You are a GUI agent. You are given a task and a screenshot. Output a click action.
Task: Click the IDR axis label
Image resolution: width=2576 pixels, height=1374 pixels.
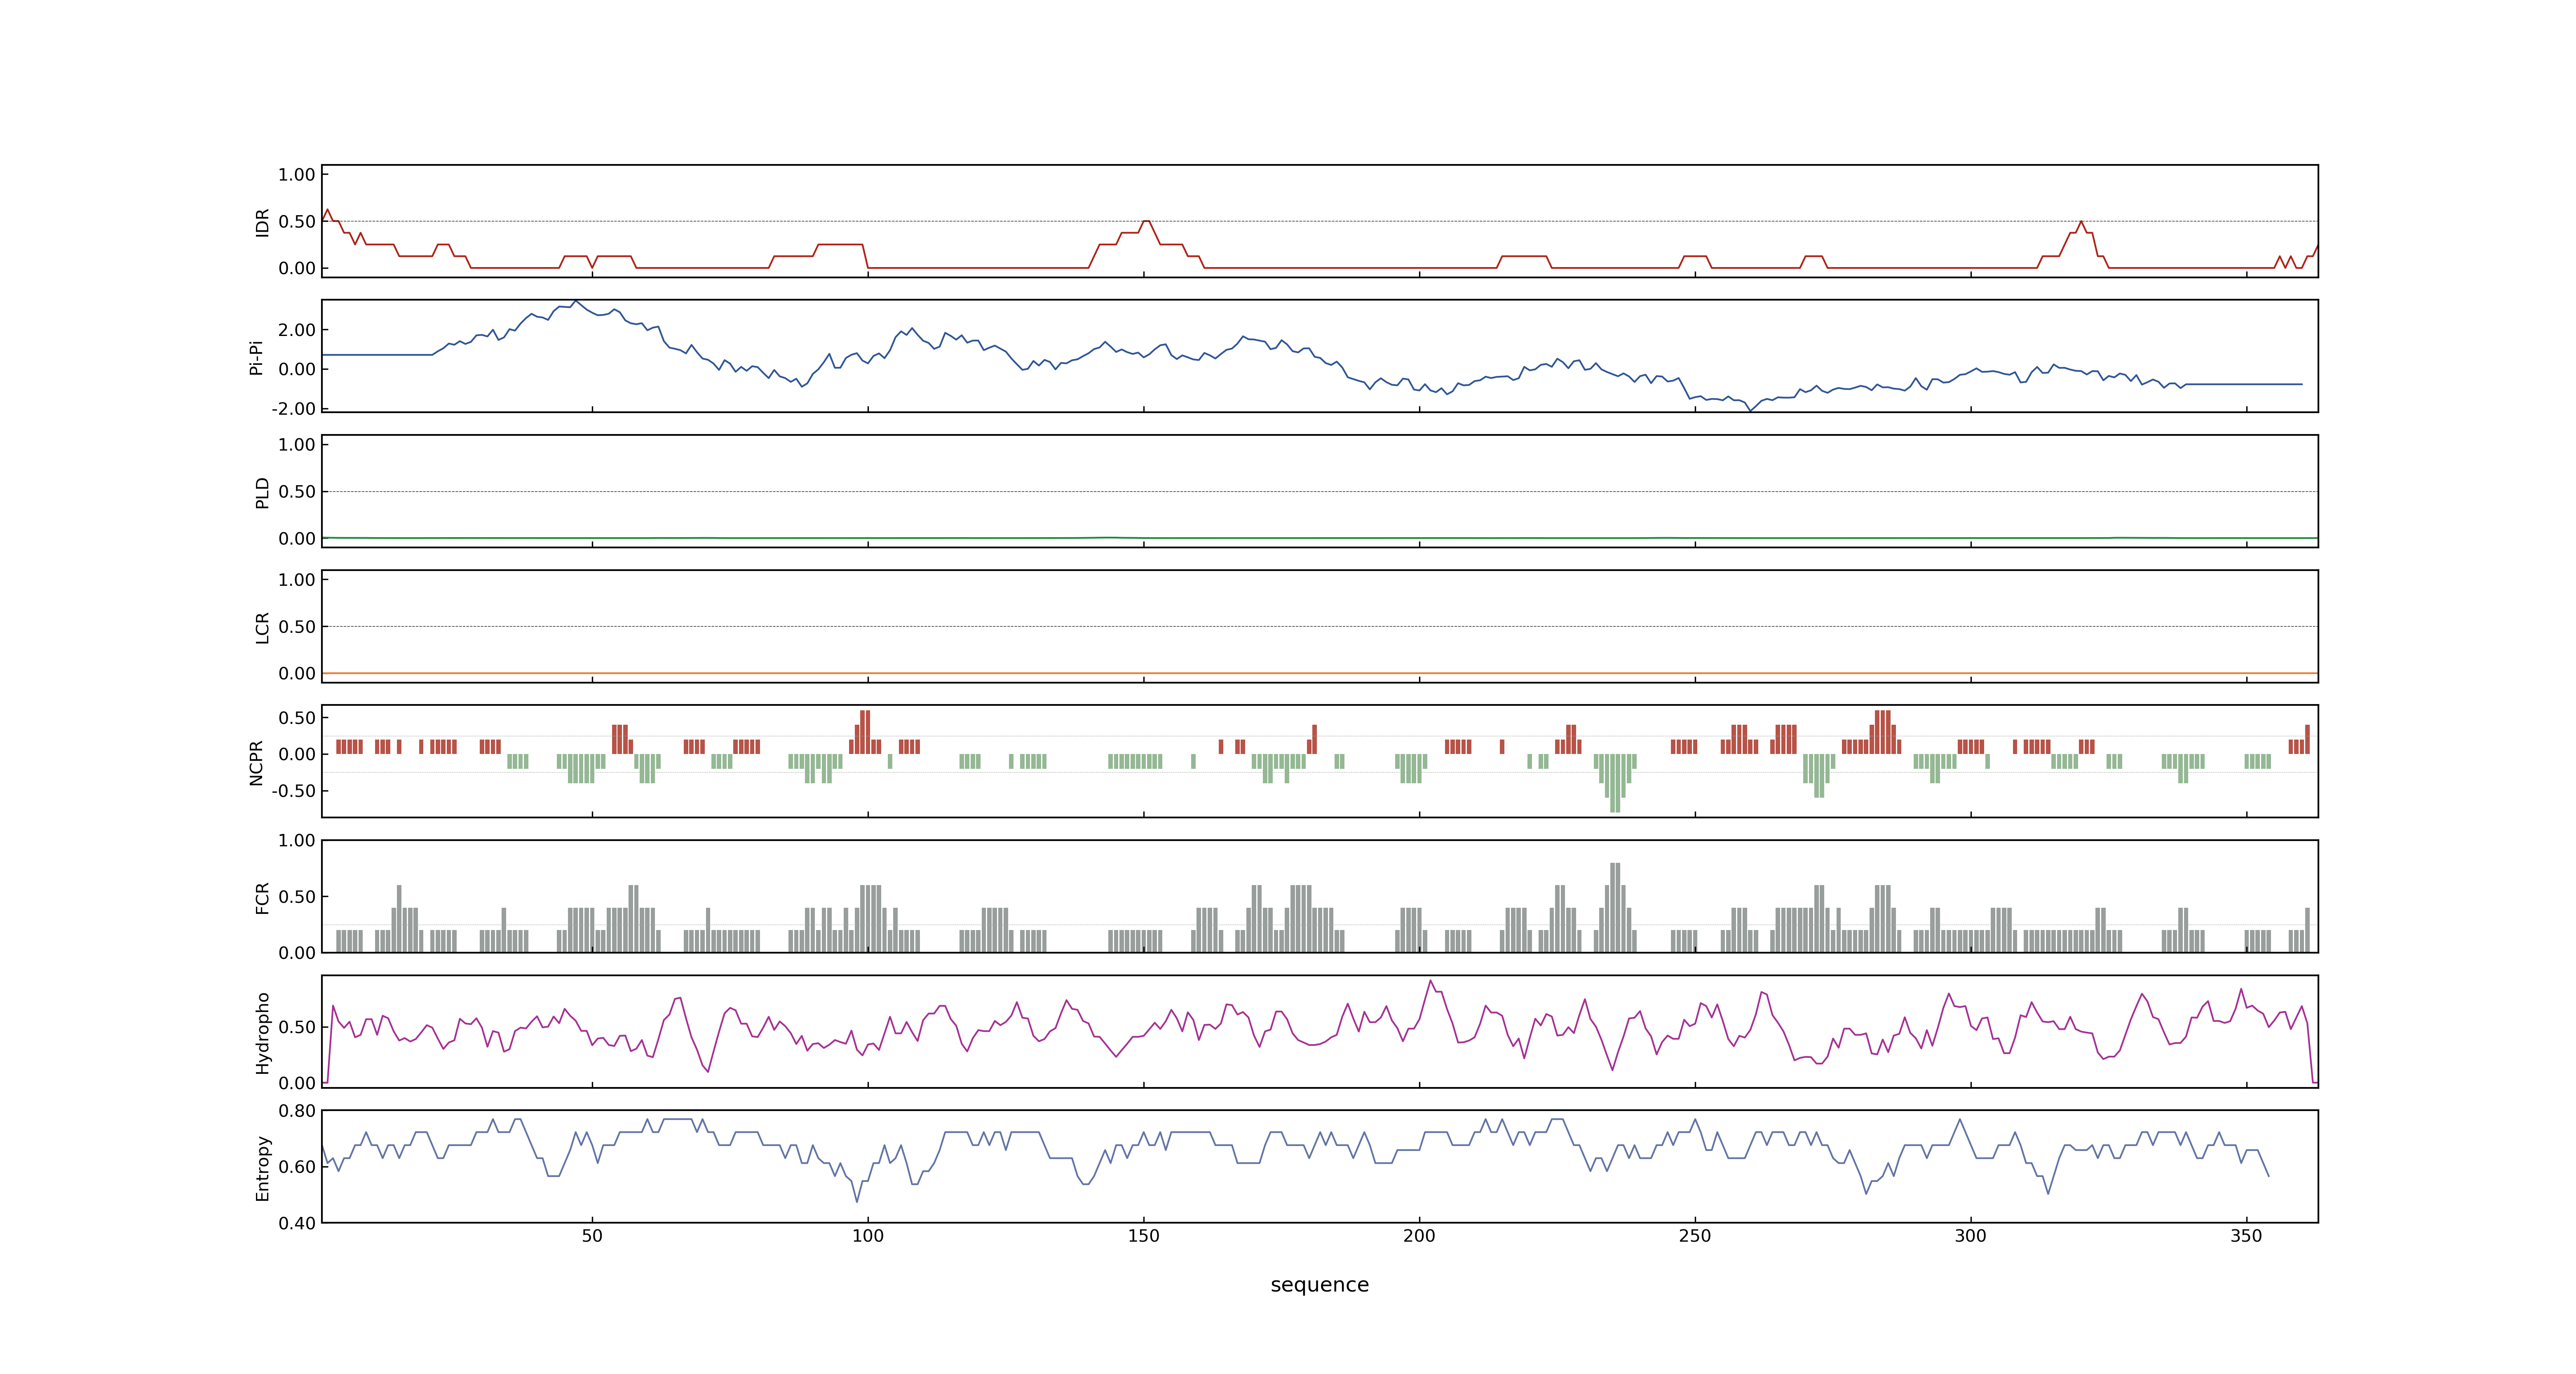pyautogui.click(x=263, y=222)
